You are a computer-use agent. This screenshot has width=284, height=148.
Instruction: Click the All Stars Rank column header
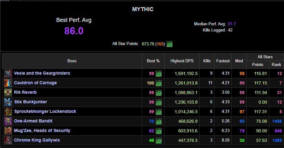[x=276, y=65]
